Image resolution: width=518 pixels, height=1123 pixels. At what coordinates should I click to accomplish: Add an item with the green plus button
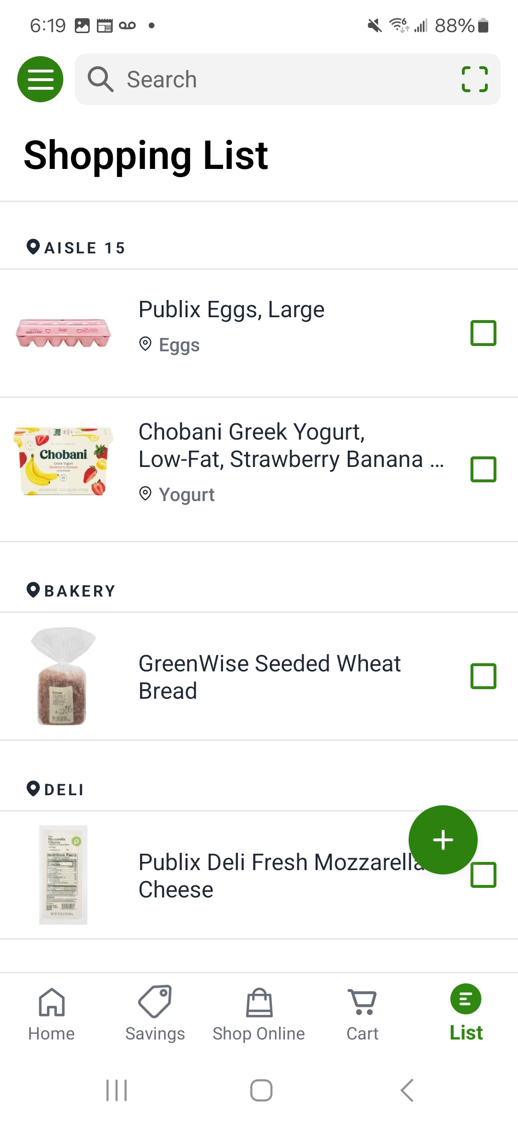point(443,840)
